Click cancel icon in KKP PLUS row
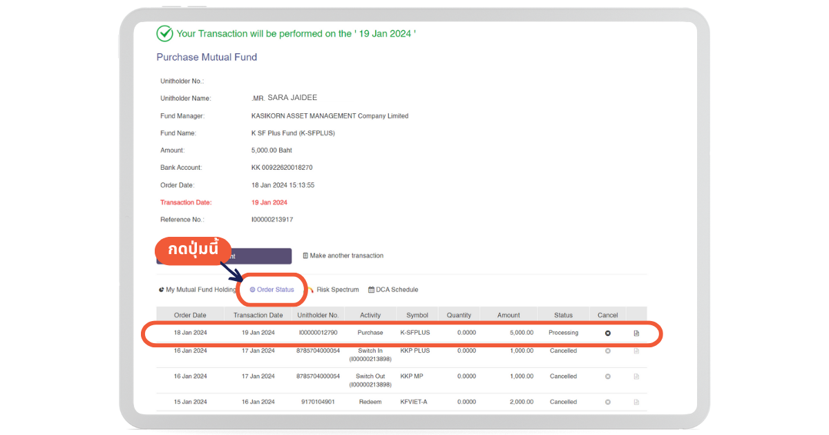 coord(608,351)
